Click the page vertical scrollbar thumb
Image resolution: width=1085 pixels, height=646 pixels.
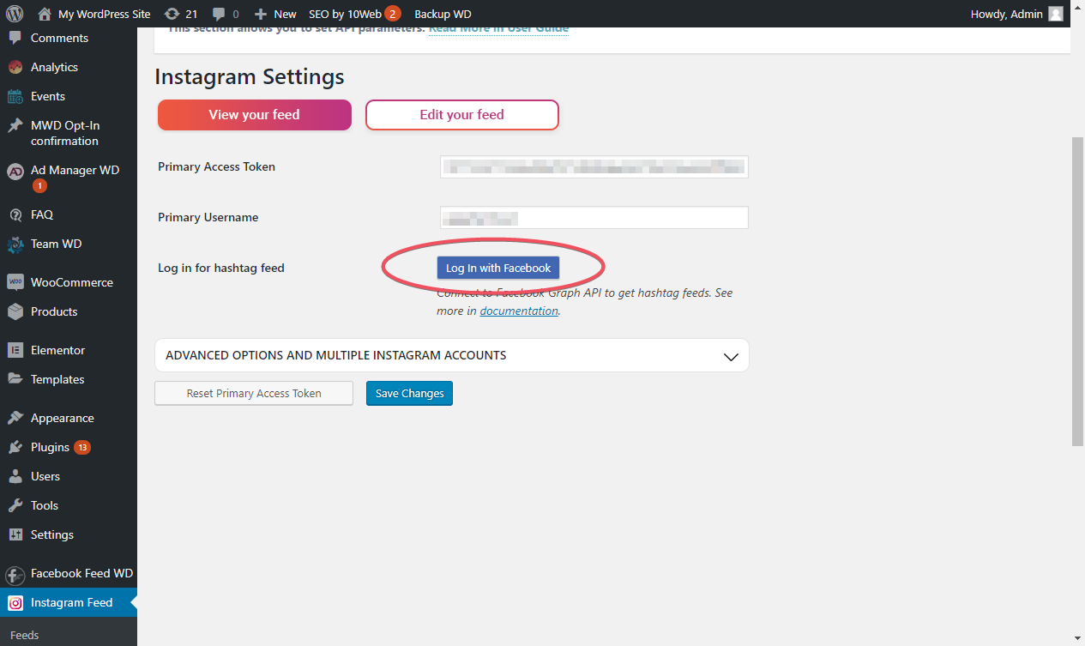[1077, 291]
